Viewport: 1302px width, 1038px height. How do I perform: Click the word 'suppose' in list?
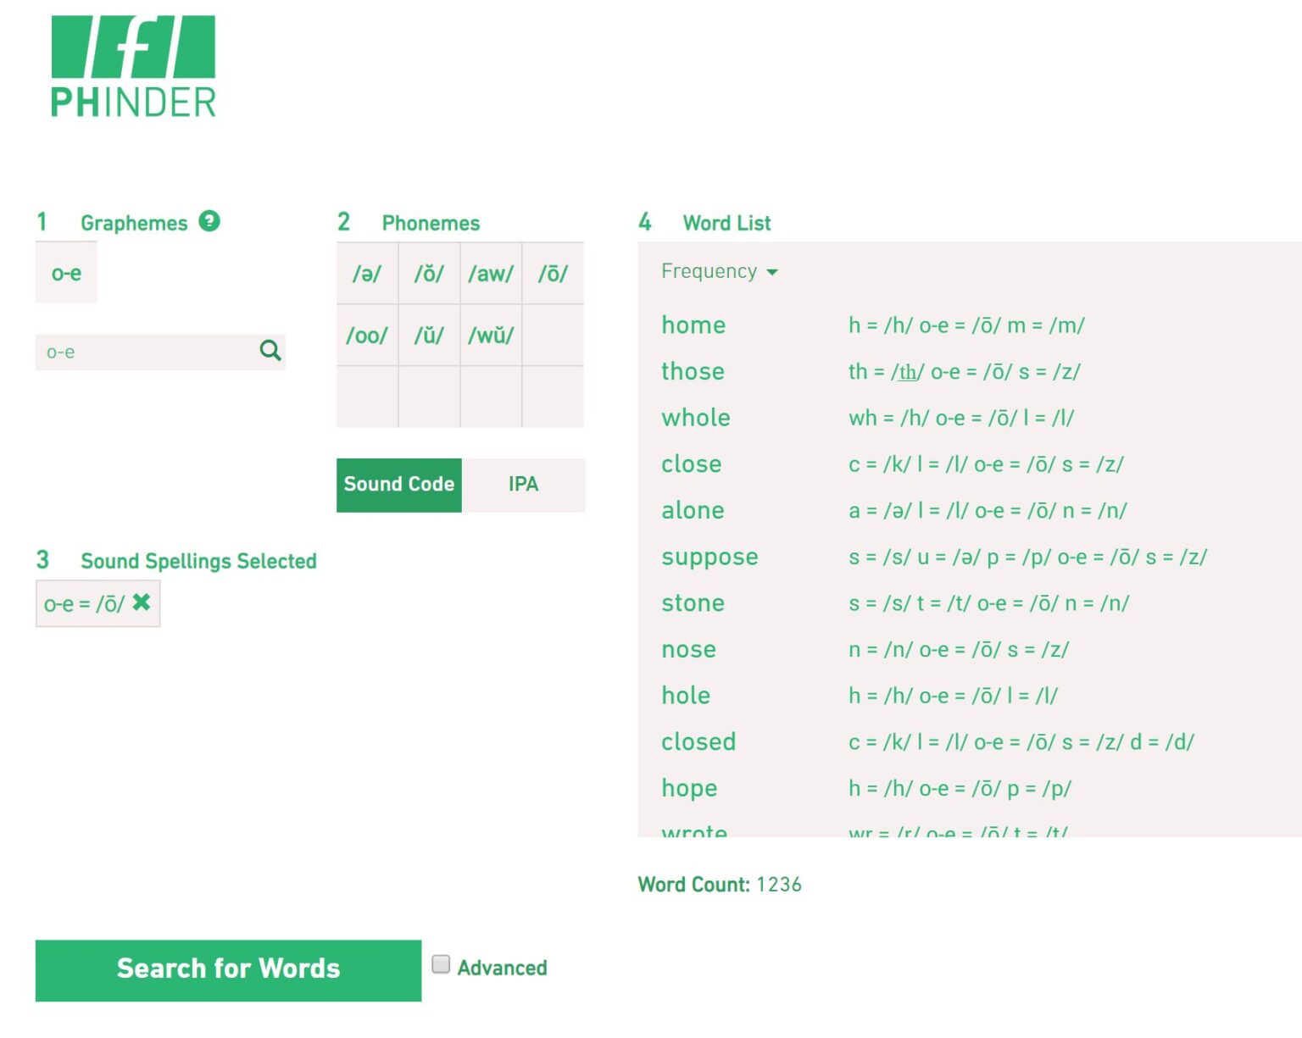coord(709,557)
